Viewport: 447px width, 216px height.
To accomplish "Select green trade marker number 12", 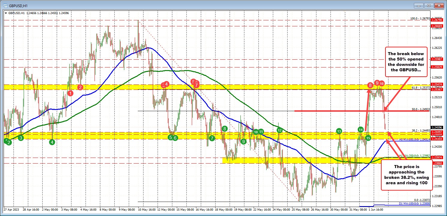I will click(x=280, y=130).
